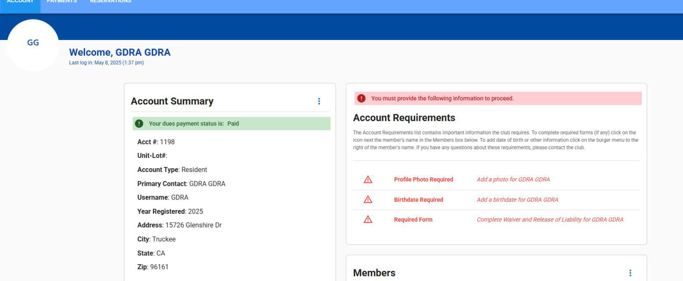The width and height of the screenshot is (683, 281).
Task: Select the Account tab
Action: coord(20,2)
